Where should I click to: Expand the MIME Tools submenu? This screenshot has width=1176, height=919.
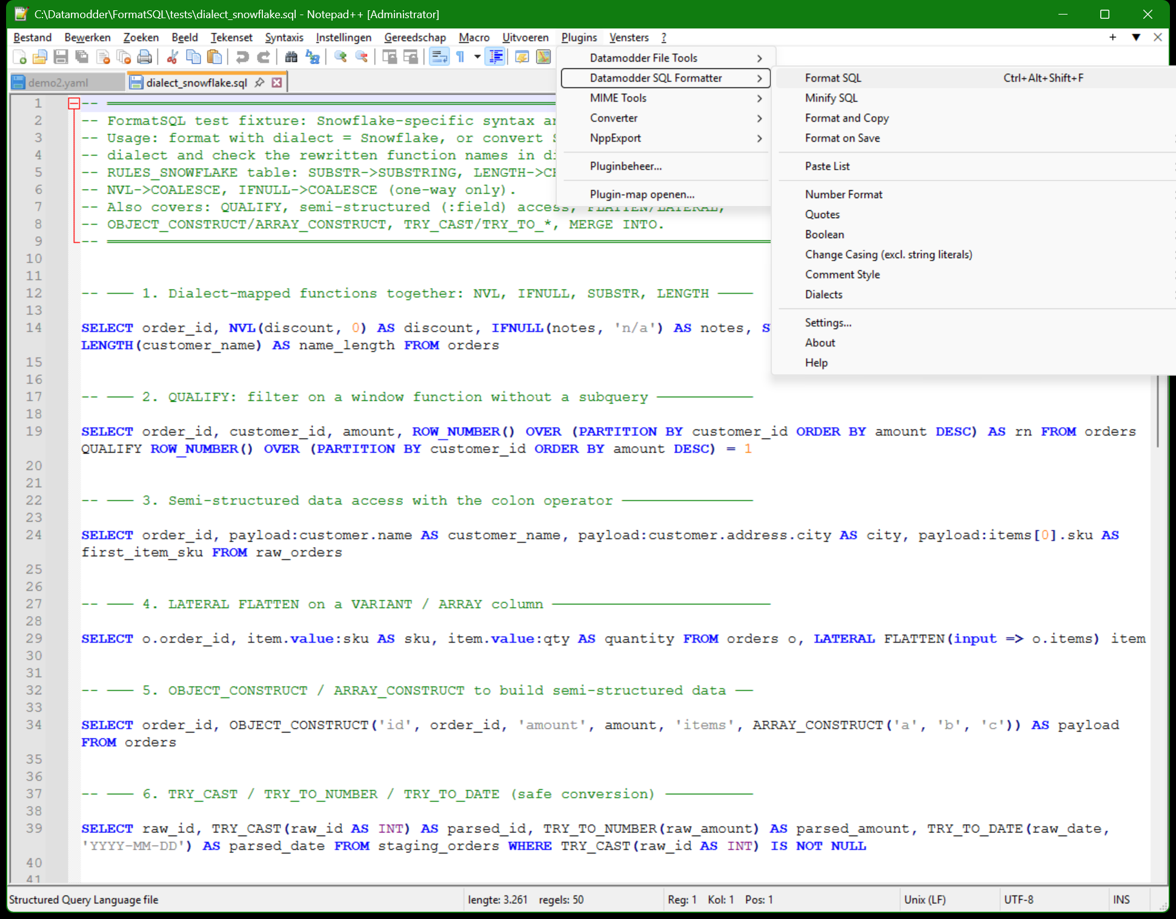coord(666,98)
